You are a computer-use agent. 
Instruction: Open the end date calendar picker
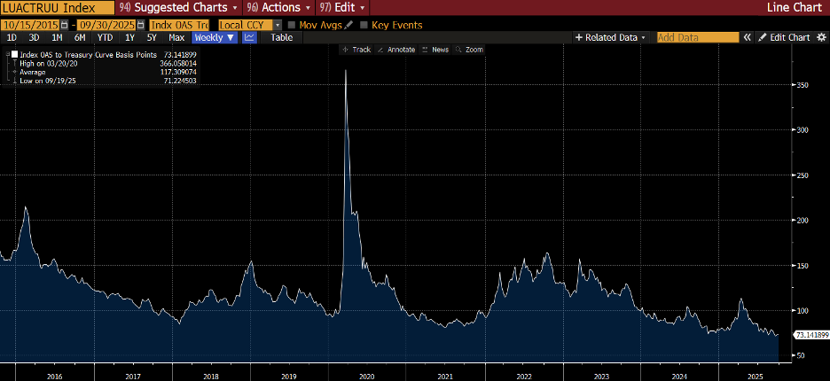[140, 25]
